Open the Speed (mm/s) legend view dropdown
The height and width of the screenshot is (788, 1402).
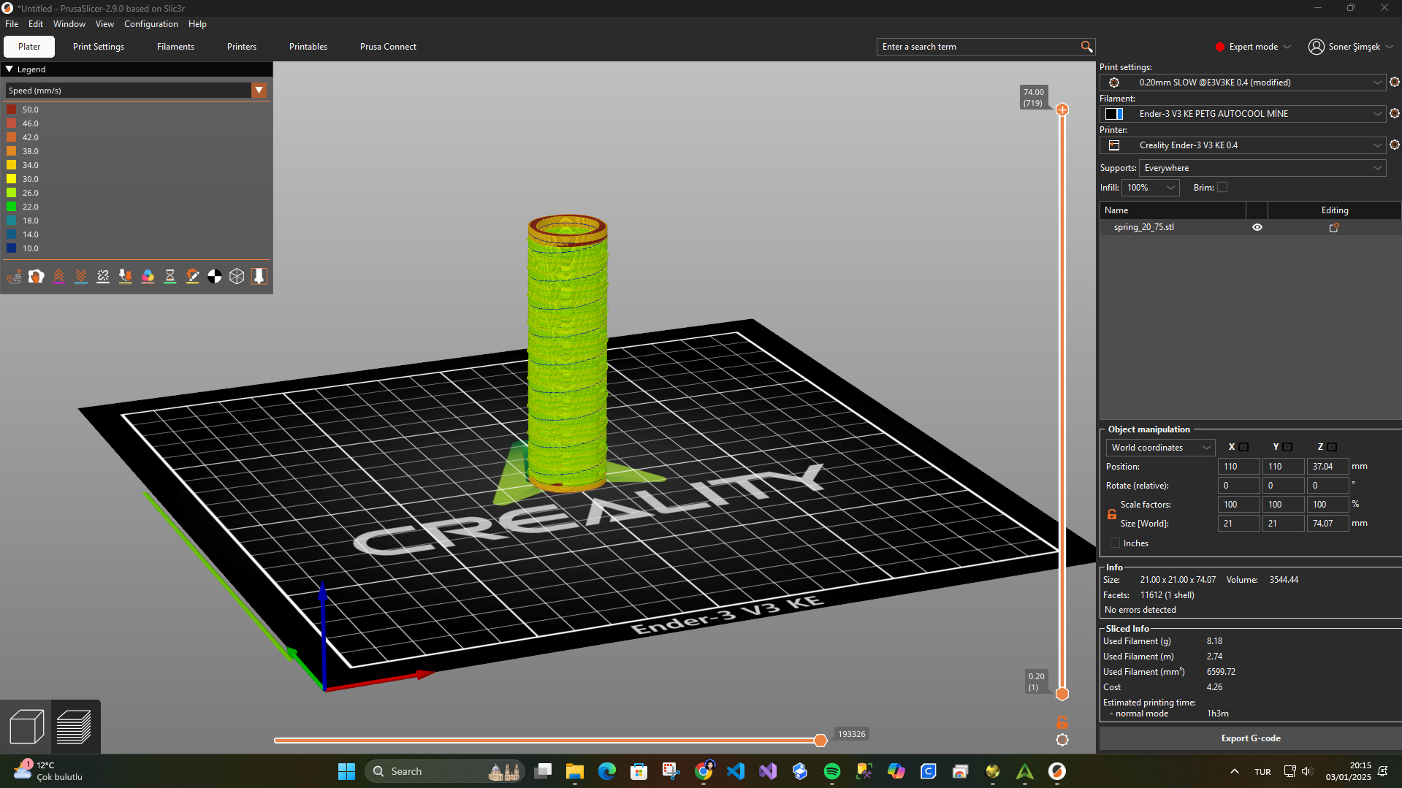(137, 91)
